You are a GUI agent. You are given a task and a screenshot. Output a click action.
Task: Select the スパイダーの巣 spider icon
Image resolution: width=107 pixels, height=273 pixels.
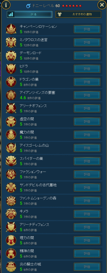(x=11, y=161)
